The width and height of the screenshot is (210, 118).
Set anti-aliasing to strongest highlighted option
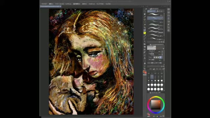(160, 57)
